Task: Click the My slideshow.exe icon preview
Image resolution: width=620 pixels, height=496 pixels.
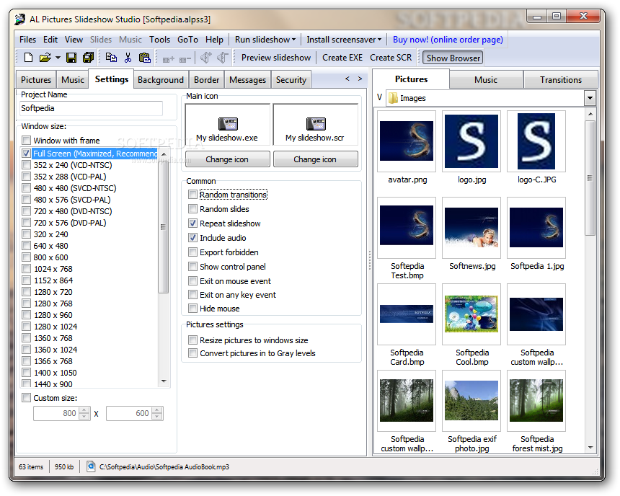Action: tap(227, 125)
